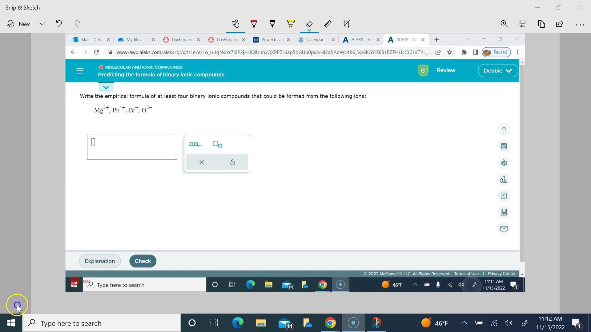Open the New snip dropdown arrow

[42, 24]
